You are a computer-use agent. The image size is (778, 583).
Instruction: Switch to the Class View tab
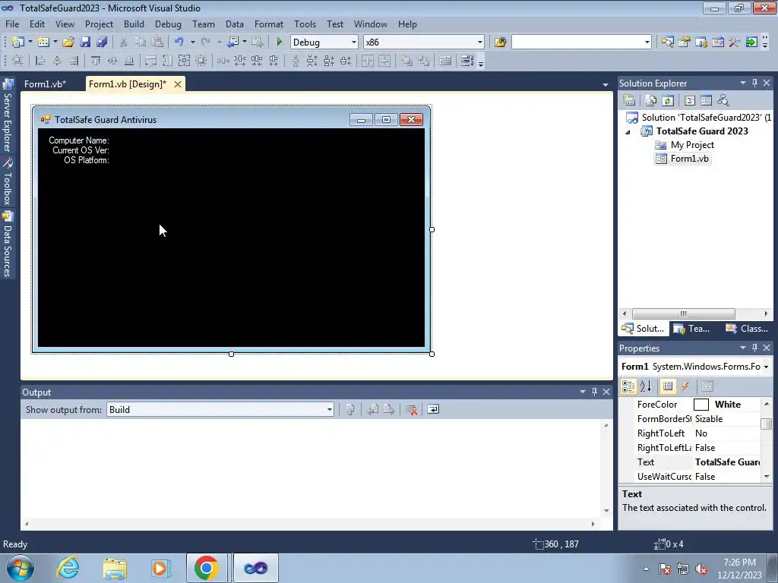click(x=748, y=328)
